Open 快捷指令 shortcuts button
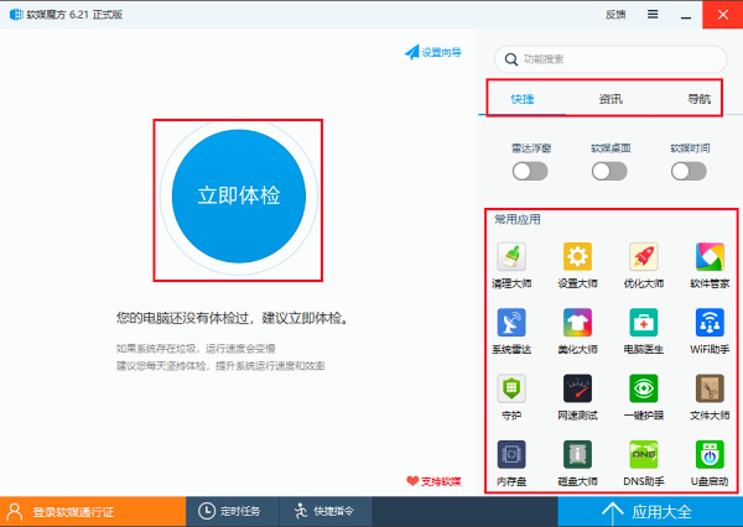 pos(325,512)
